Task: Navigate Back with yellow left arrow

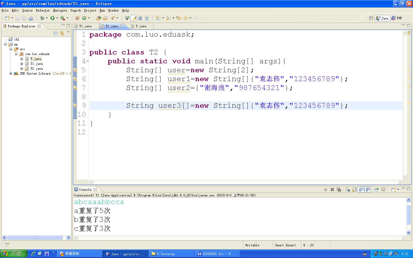Action: point(186,18)
